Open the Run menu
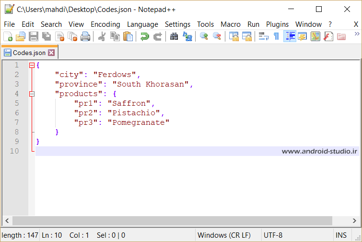This screenshot has height=242, width=362. click(253, 24)
